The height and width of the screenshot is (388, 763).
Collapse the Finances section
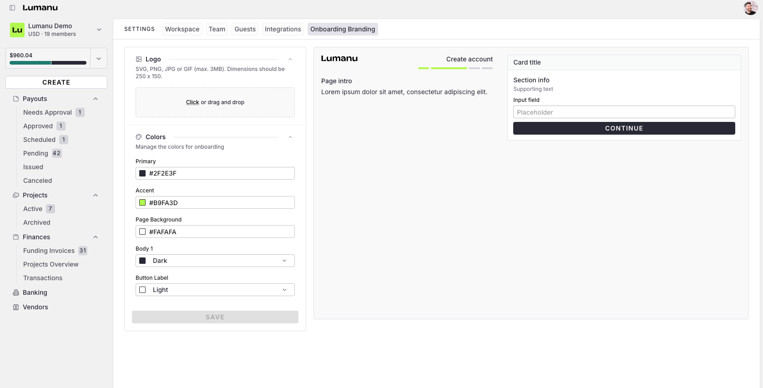click(96, 237)
